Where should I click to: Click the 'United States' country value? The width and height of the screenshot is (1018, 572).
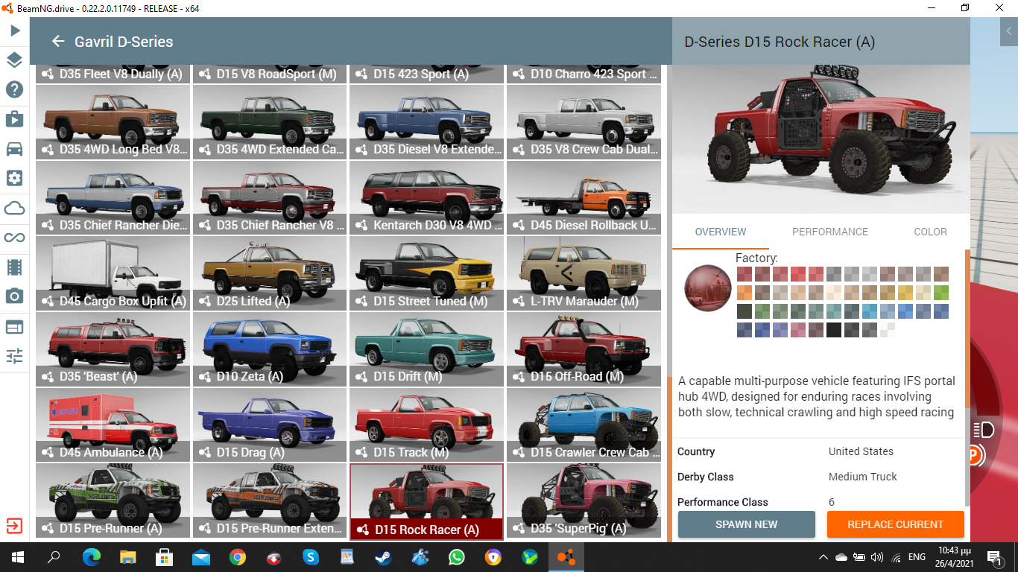click(x=861, y=451)
